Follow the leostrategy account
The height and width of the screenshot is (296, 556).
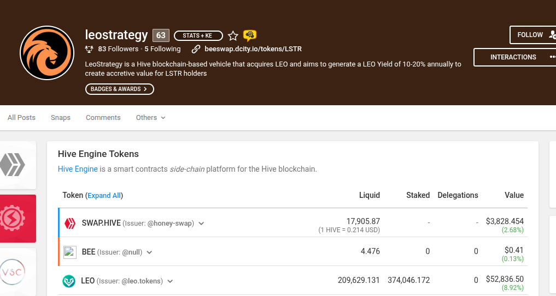532,35
